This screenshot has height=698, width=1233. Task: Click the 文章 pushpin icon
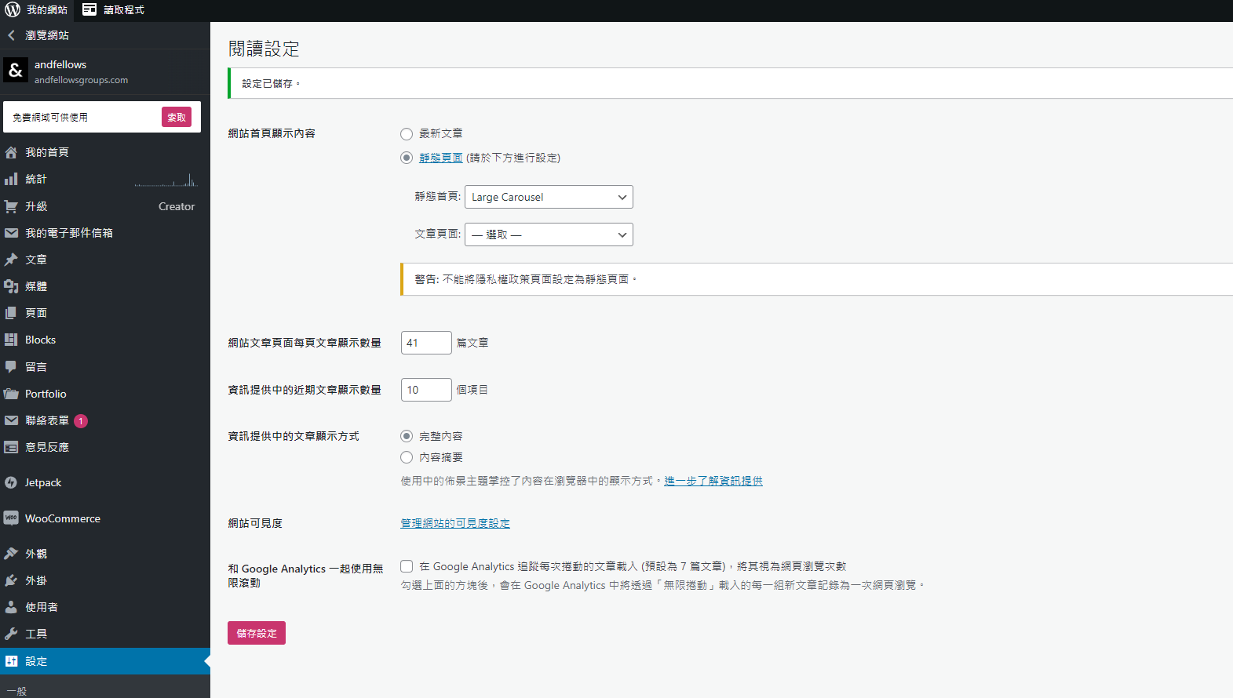[11, 260]
